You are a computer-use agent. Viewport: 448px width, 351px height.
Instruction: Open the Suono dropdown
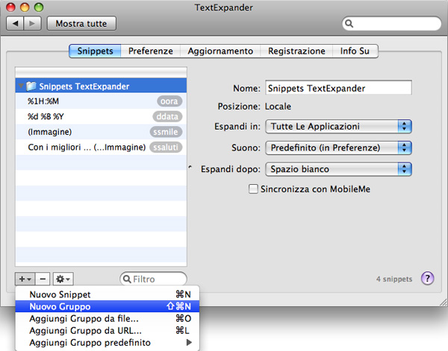coord(340,148)
